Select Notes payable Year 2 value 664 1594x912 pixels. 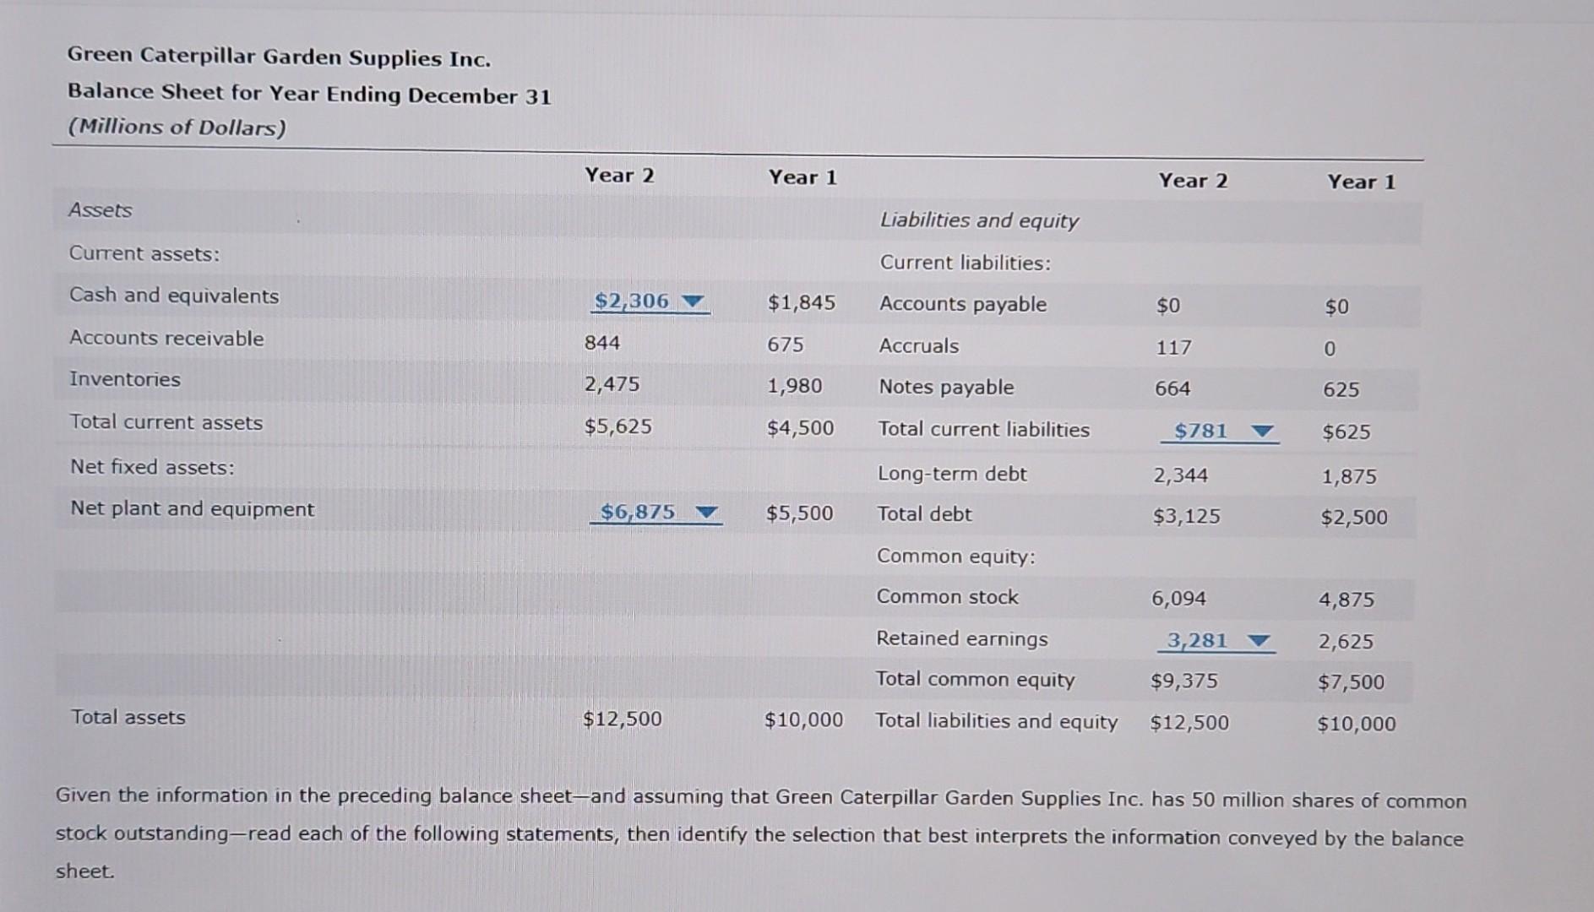(x=1173, y=388)
